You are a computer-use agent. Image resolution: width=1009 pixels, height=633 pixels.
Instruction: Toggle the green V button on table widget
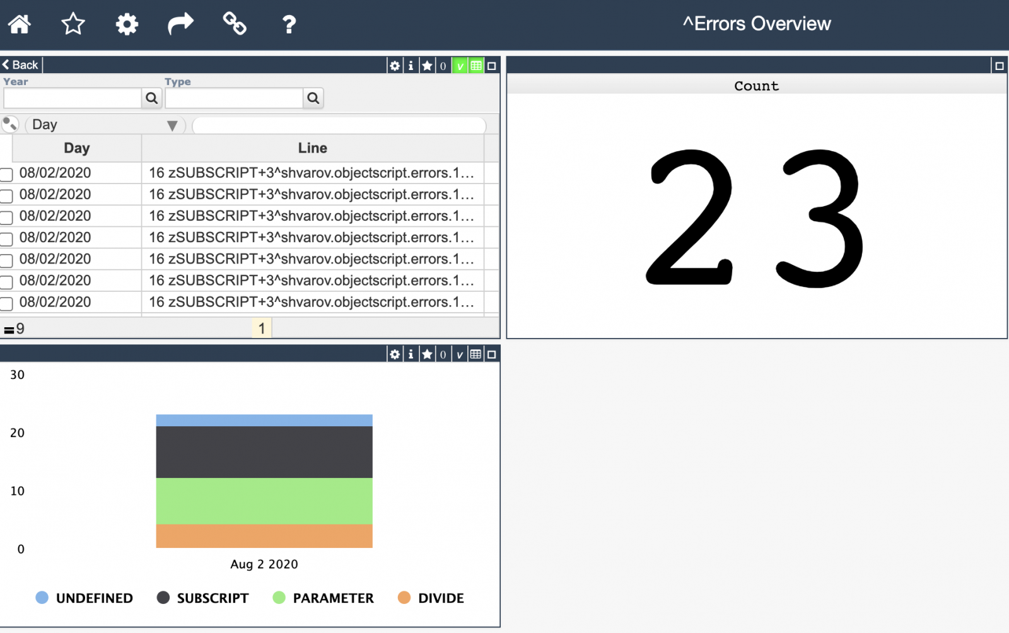click(x=460, y=66)
